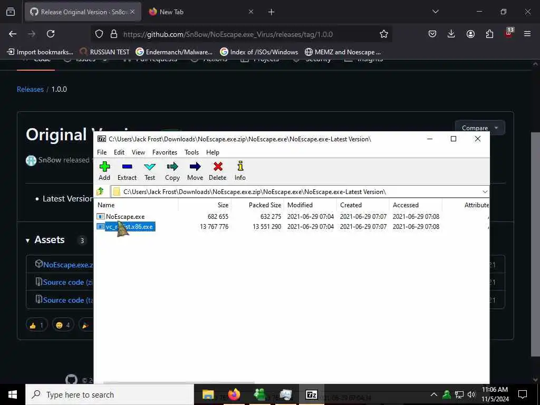Expand the list all tabs chevron
This screenshot has width=540, height=405.
[x=435, y=12]
